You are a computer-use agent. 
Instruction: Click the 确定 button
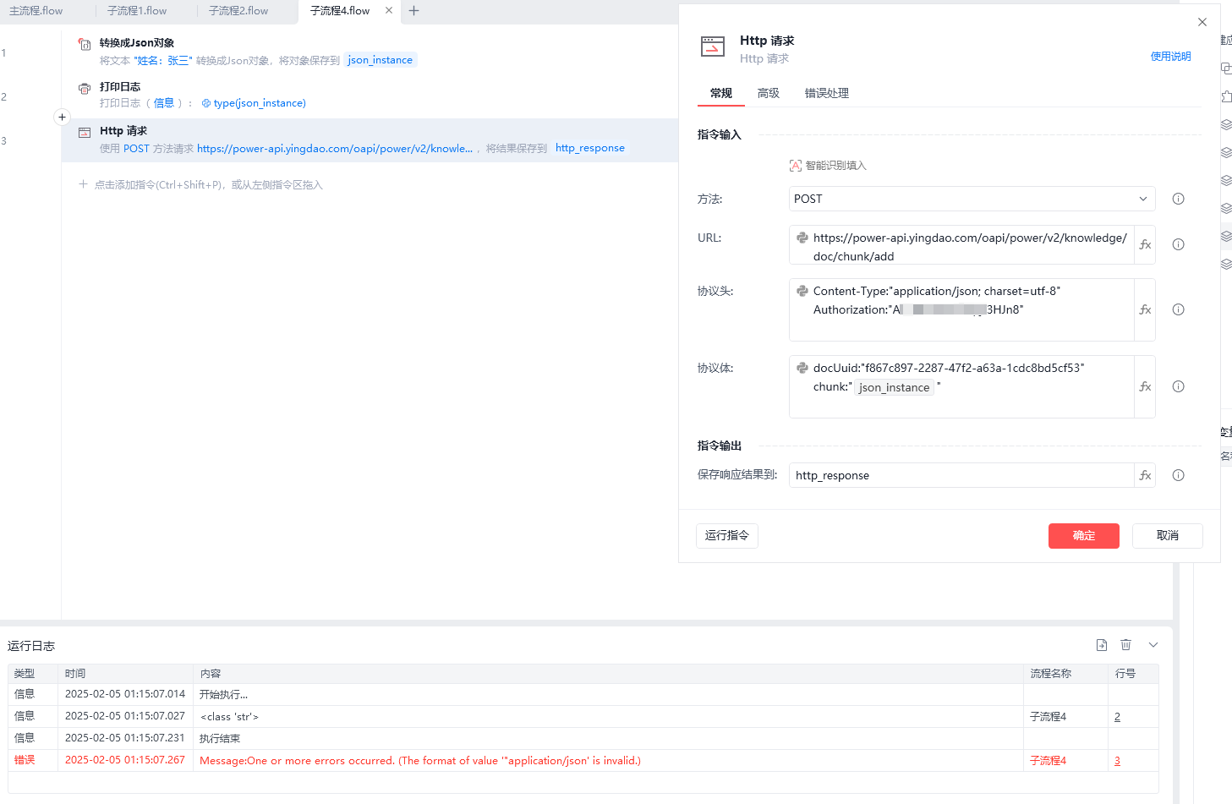coord(1083,536)
